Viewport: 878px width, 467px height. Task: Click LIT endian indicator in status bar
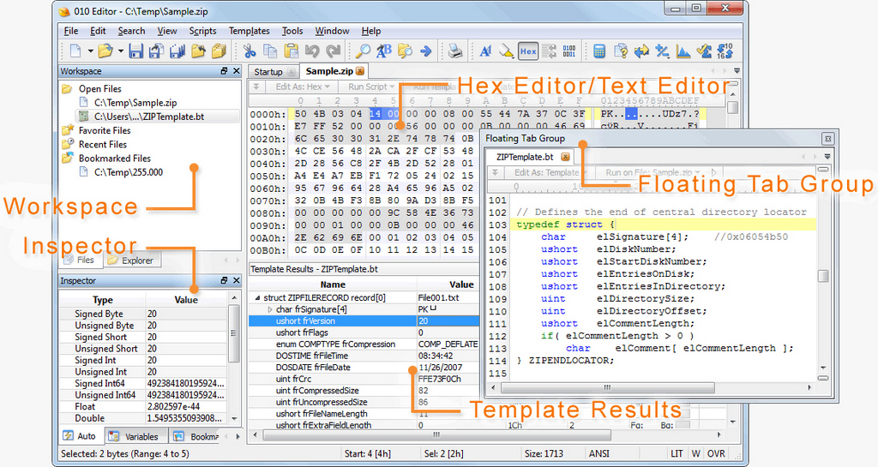[677, 453]
